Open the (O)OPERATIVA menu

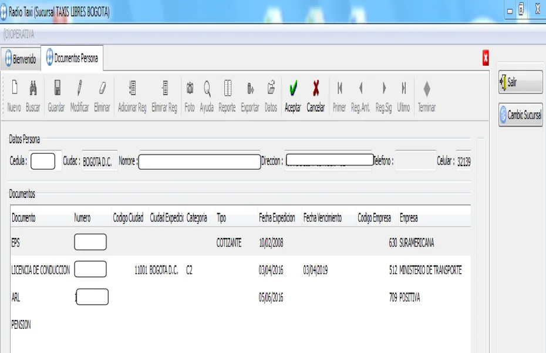pos(19,34)
